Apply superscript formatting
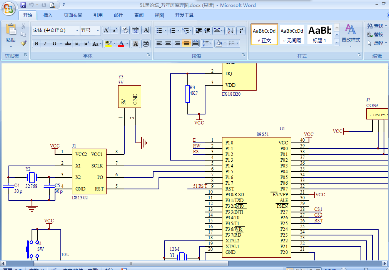The image size is (389, 270). coord(86,44)
